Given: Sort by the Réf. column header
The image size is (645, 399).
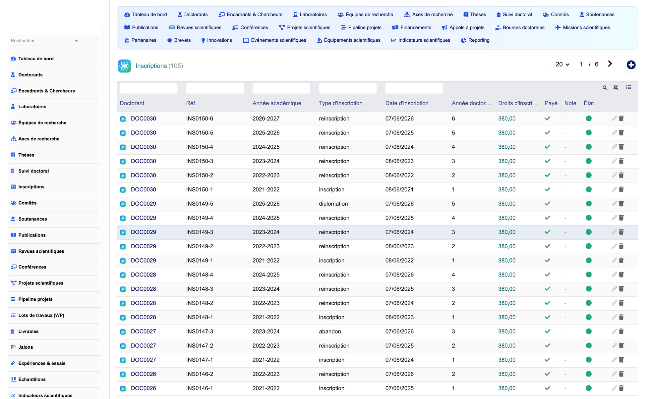Looking at the screenshot, I should pyautogui.click(x=191, y=103).
